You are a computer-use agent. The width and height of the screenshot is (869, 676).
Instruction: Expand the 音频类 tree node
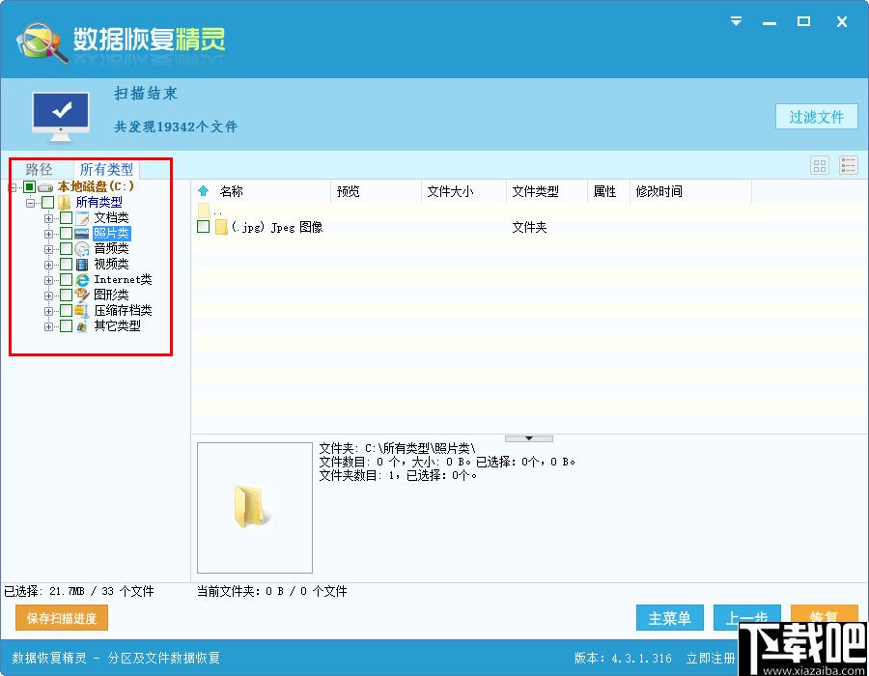click(x=49, y=249)
